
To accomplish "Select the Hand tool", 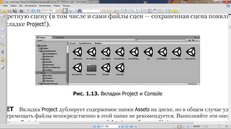I will (x=60, y=11).
